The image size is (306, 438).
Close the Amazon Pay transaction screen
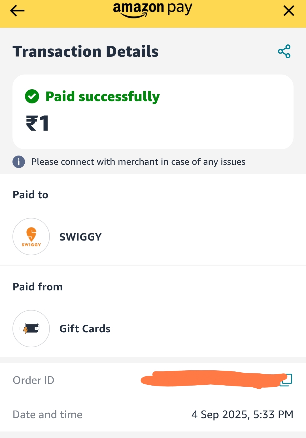point(289,11)
